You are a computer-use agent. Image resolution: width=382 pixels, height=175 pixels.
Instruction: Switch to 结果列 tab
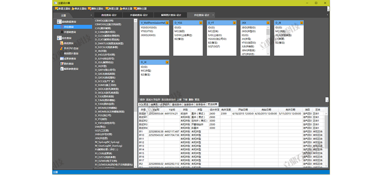point(154,104)
